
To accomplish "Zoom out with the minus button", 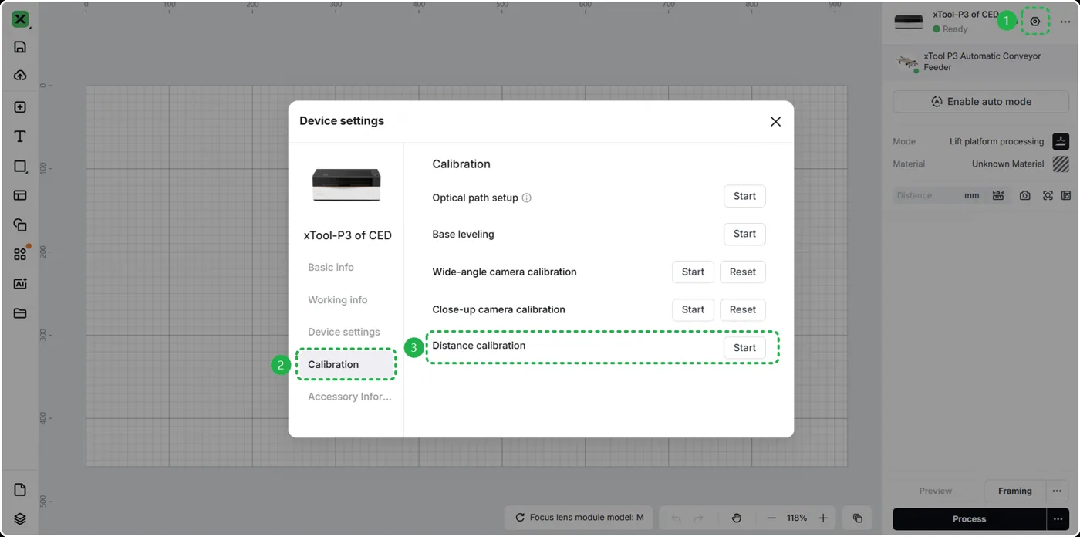I will tap(771, 518).
